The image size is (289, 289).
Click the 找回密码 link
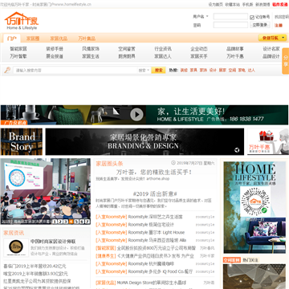[282, 17]
